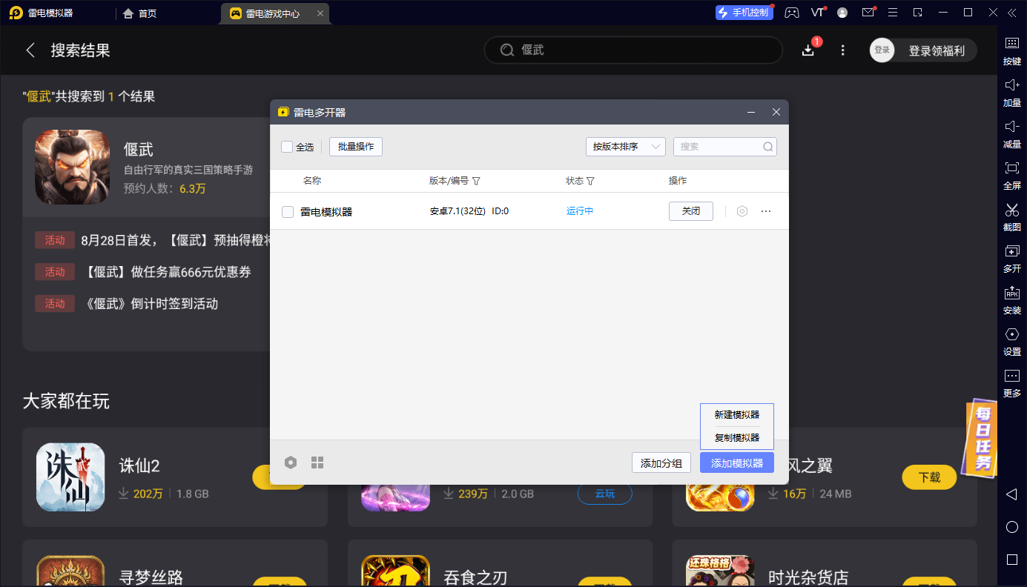Click the 吞食之刃 game title
The height and width of the screenshot is (587, 1027).
click(x=475, y=577)
